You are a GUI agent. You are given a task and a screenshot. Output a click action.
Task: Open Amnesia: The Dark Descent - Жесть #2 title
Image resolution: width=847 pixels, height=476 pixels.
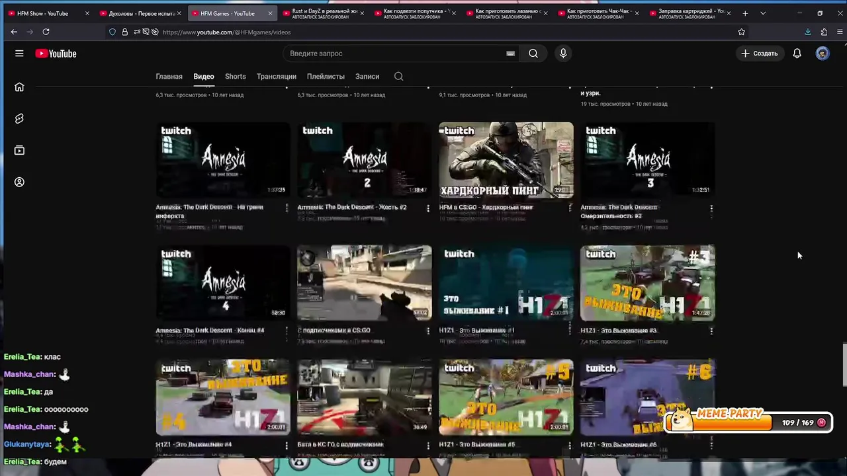[x=351, y=208]
